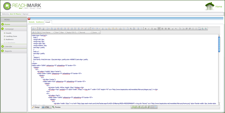Switch editor to Preview mode
The width and height of the screenshot is (225, 113).
click(x=56, y=107)
